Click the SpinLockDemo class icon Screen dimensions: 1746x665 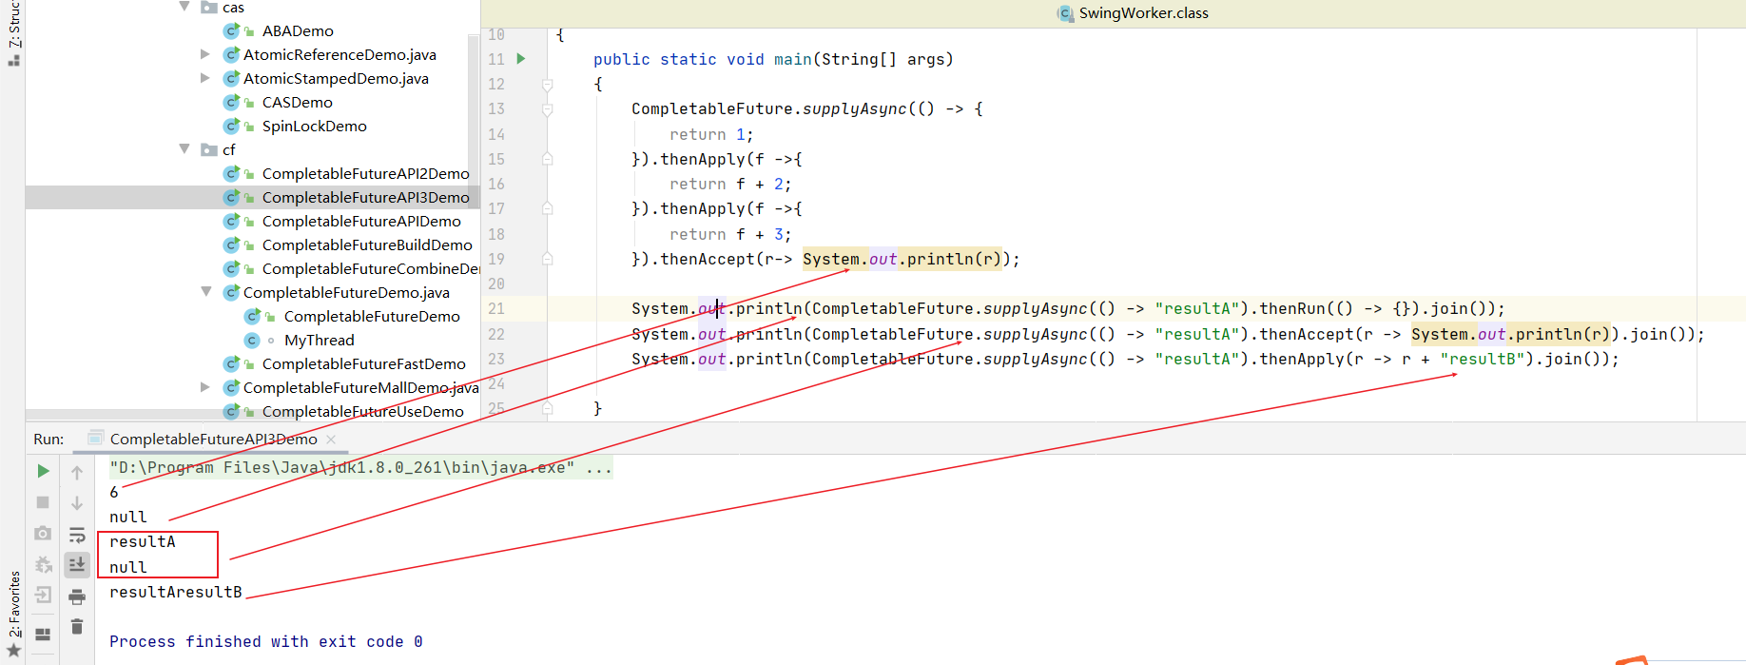pos(231,126)
